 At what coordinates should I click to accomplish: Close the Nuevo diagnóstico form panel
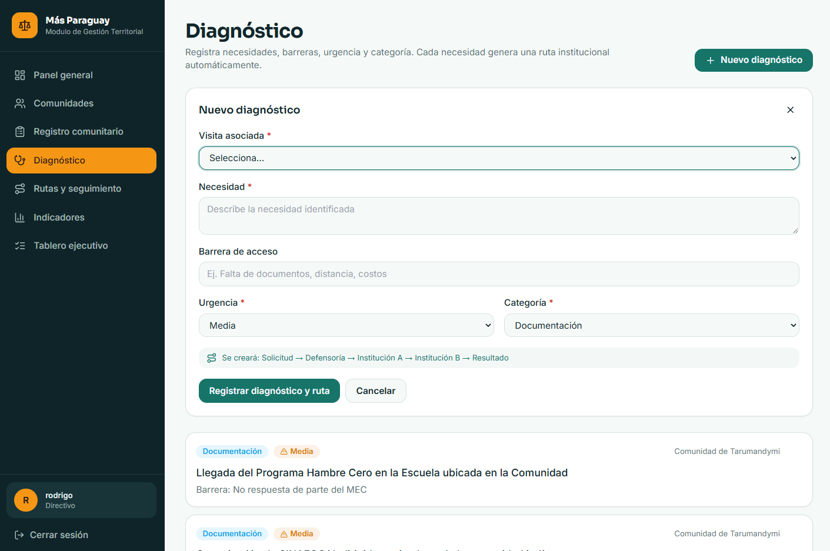pyautogui.click(x=791, y=110)
